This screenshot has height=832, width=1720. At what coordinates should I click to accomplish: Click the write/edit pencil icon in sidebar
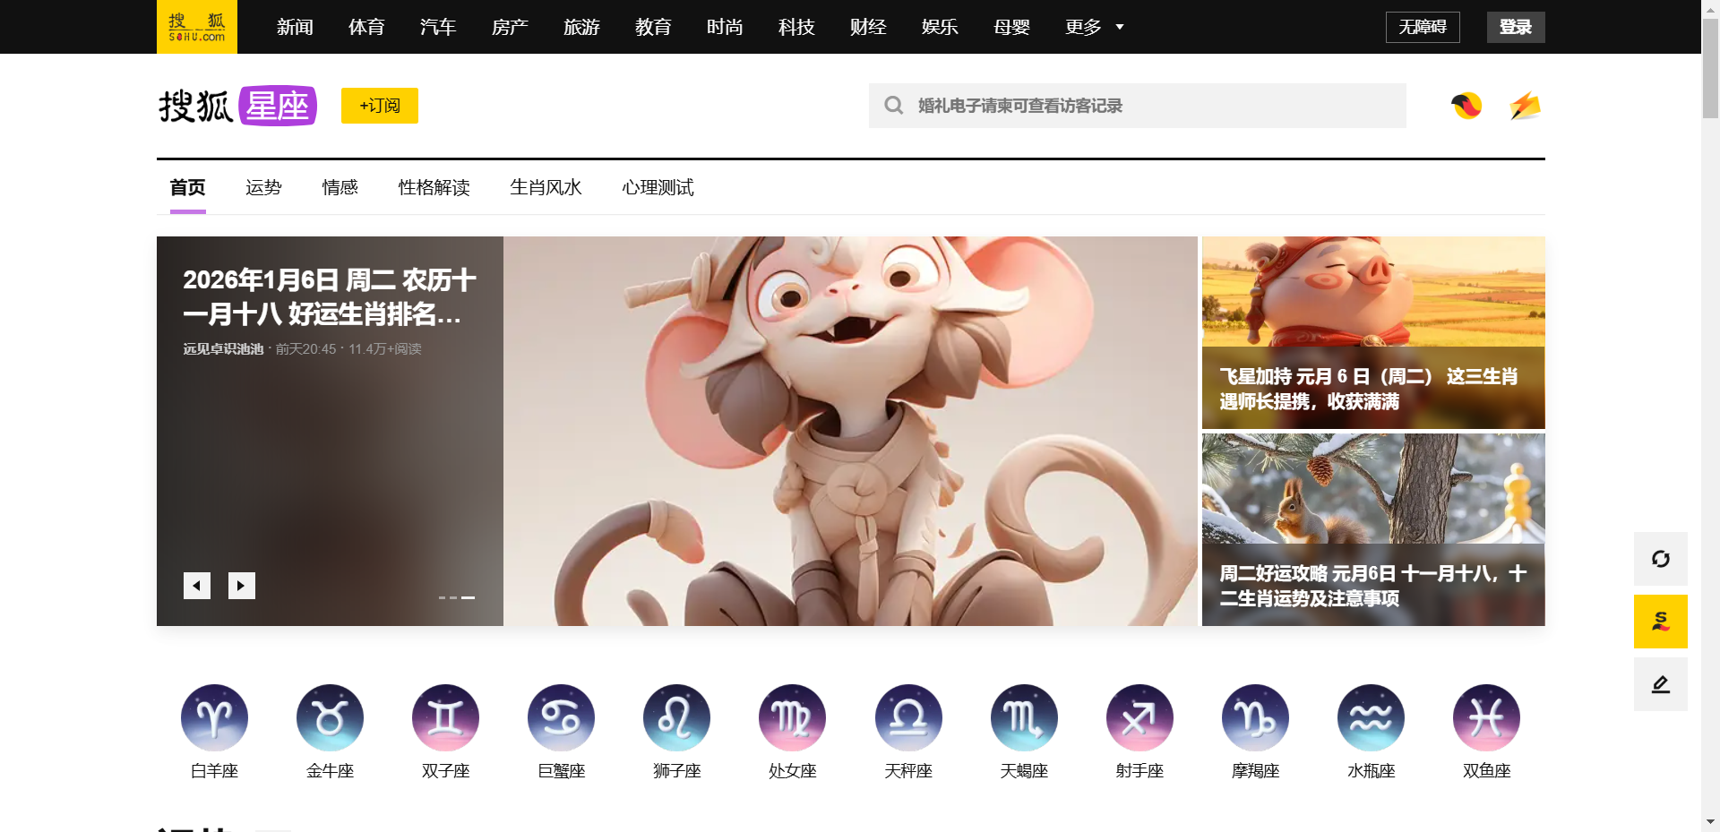pos(1660,683)
